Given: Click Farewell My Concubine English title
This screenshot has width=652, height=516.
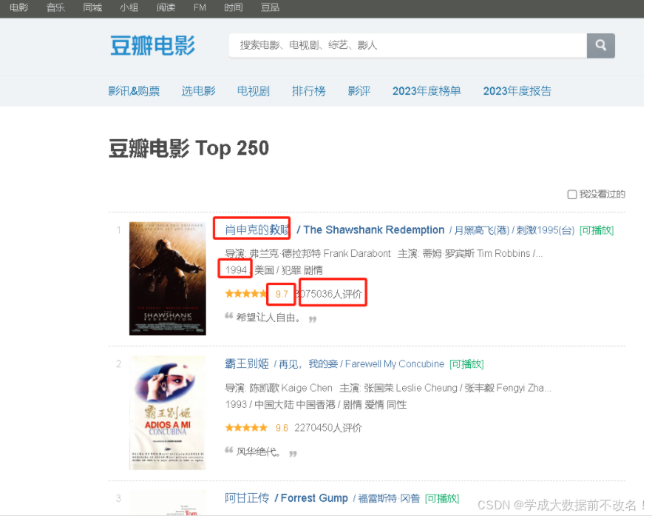Looking at the screenshot, I should pos(395,364).
